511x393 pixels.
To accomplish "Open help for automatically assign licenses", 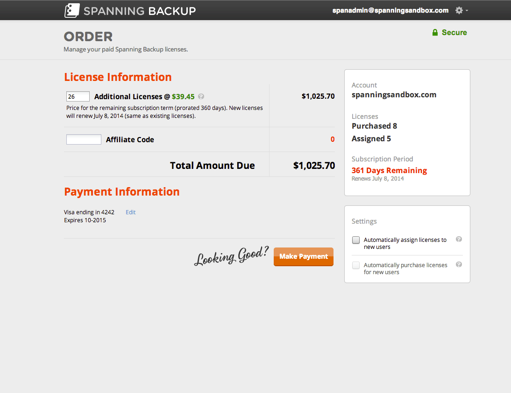I will [459, 239].
